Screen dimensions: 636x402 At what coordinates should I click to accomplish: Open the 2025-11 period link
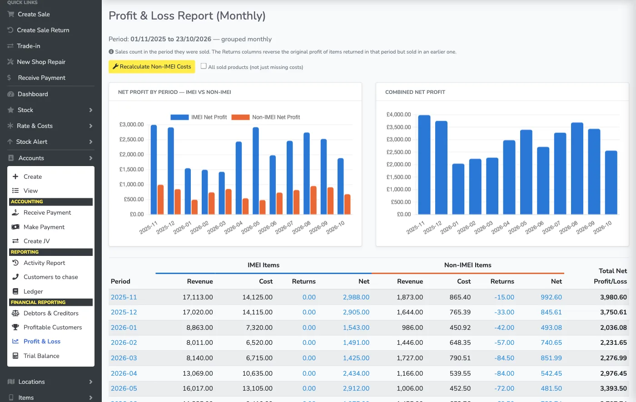point(124,297)
